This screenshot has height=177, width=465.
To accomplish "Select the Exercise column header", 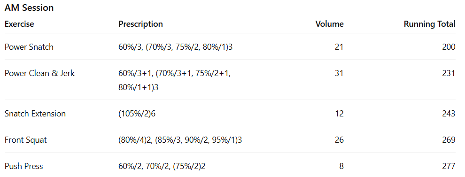I will pos(19,24).
